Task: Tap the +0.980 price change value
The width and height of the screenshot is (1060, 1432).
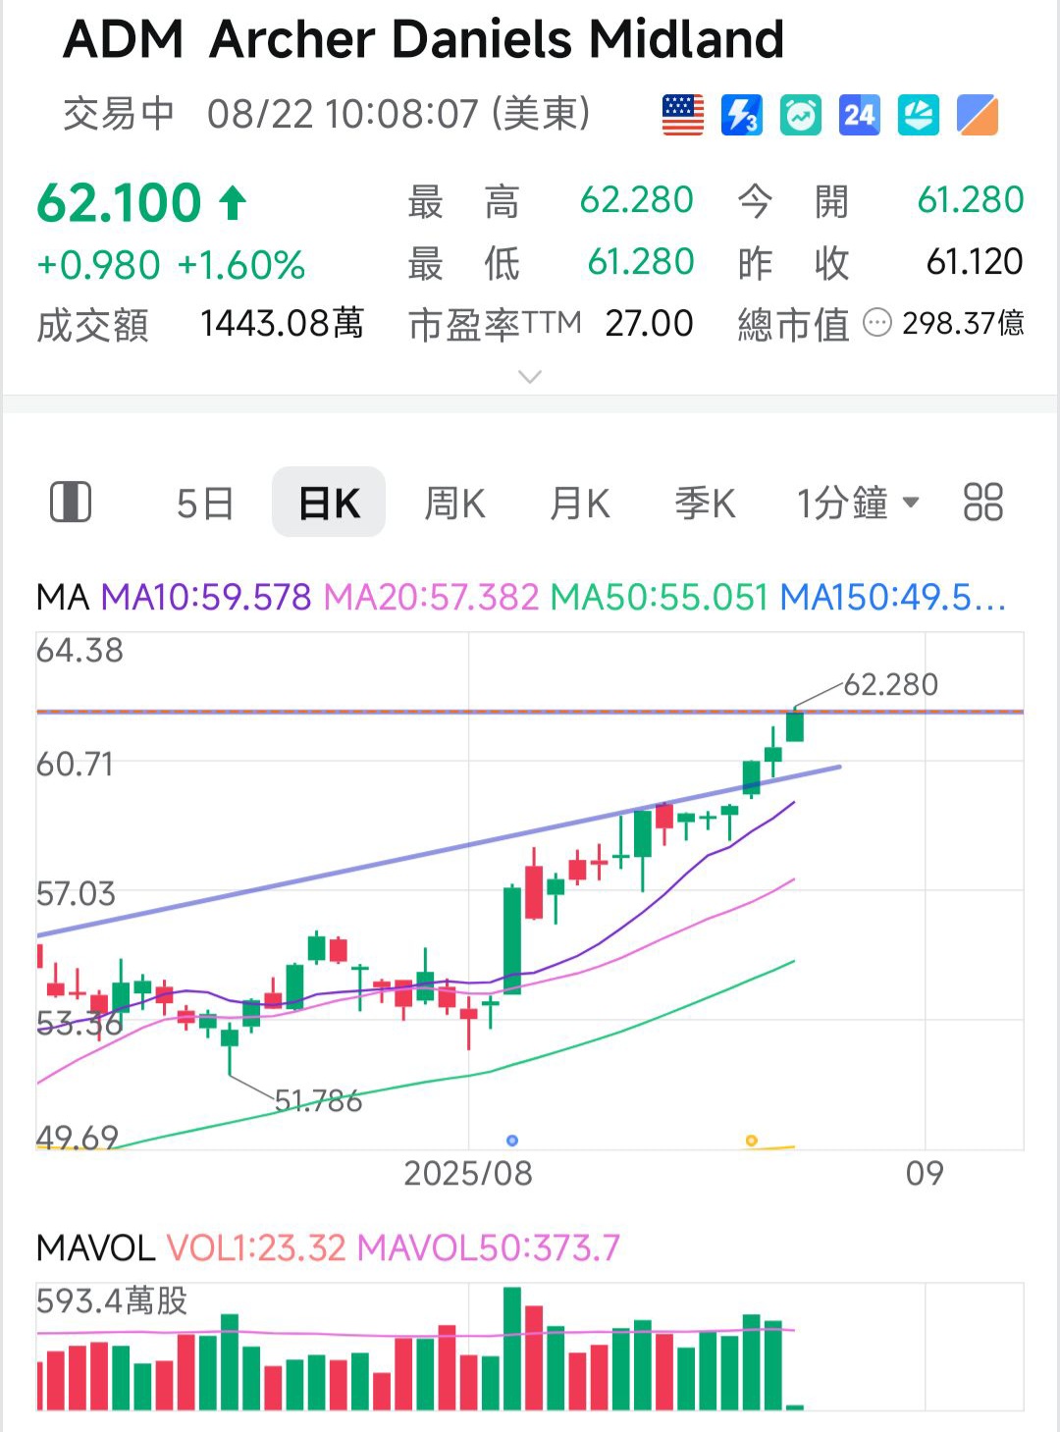Action: click(x=98, y=265)
